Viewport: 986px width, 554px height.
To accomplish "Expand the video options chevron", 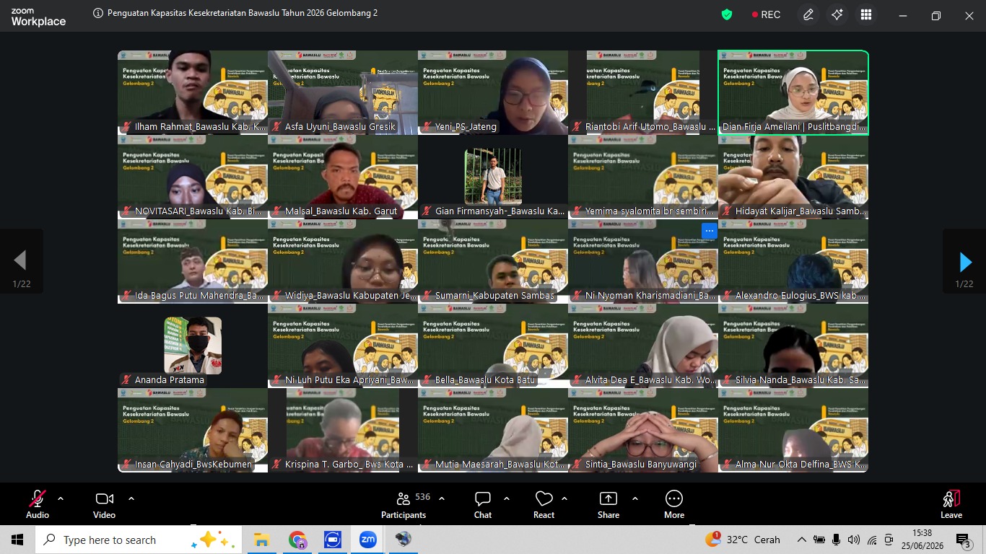I will pyautogui.click(x=131, y=498).
